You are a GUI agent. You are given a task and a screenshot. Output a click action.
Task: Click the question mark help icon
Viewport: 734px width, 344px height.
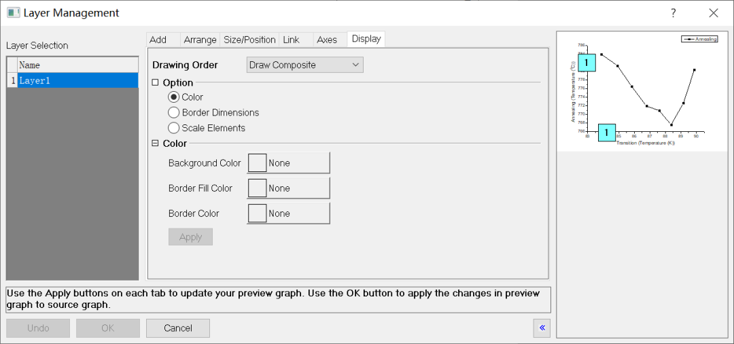point(673,13)
